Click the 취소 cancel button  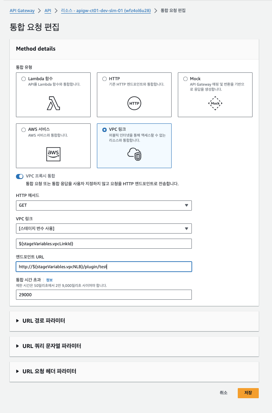tap(223, 393)
